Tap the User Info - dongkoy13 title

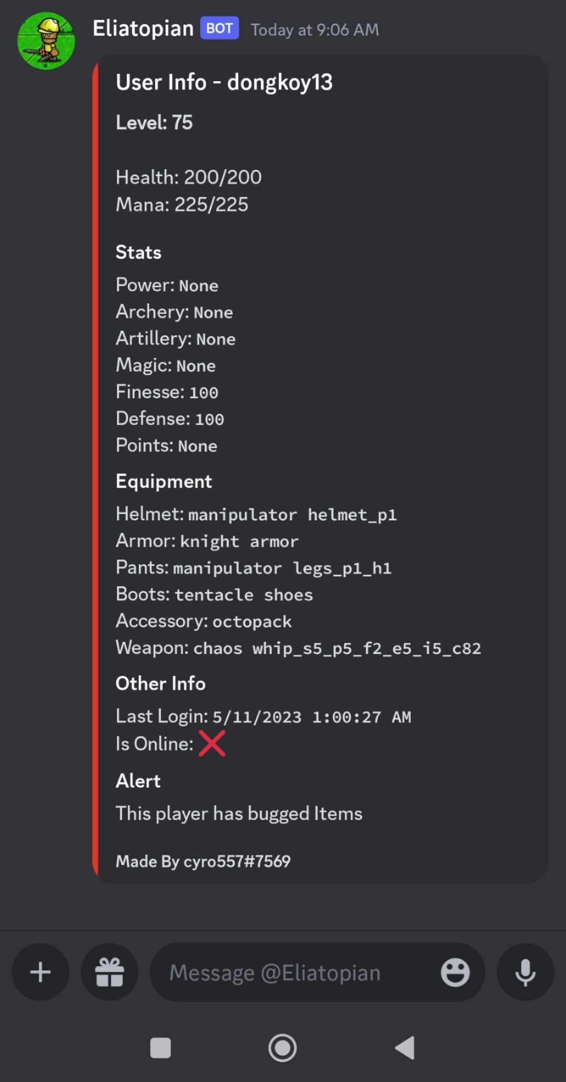tap(224, 82)
